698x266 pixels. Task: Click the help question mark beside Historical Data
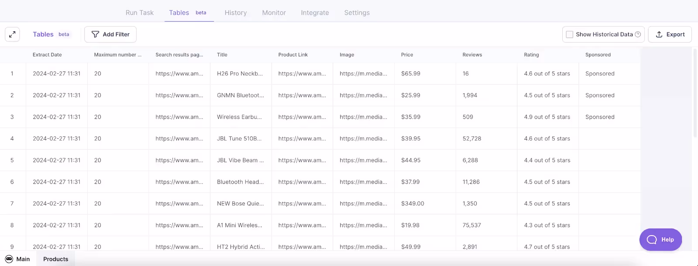(x=638, y=34)
